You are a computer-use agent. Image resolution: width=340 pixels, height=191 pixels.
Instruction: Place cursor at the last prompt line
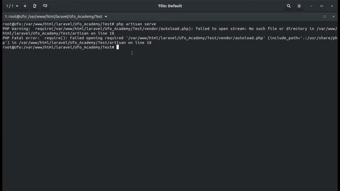tap(117, 47)
